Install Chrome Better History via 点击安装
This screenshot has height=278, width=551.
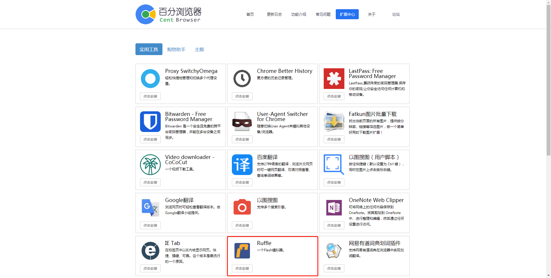click(242, 96)
